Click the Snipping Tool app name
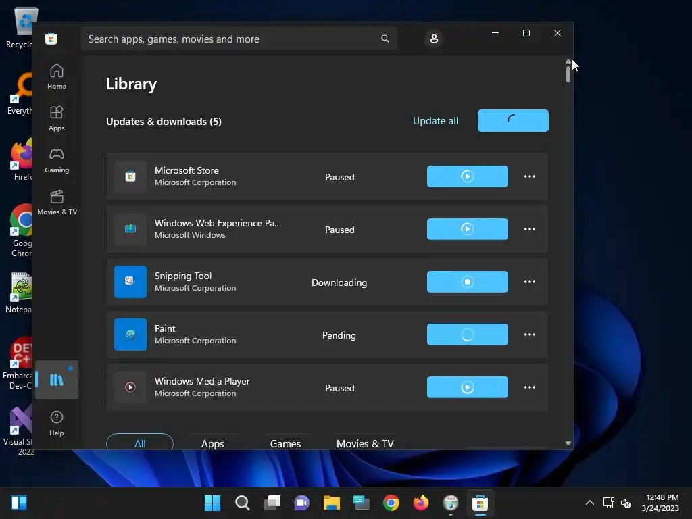 point(183,276)
